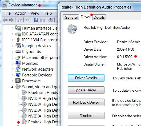Click the Realtek High Def device speaker icon
141x126 pixels.
(x=24, y=122)
